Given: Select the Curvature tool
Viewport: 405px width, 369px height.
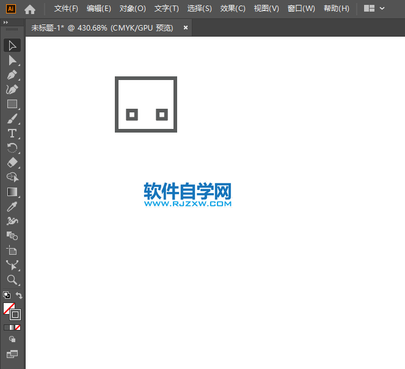Looking at the screenshot, I should coord(12,89).
